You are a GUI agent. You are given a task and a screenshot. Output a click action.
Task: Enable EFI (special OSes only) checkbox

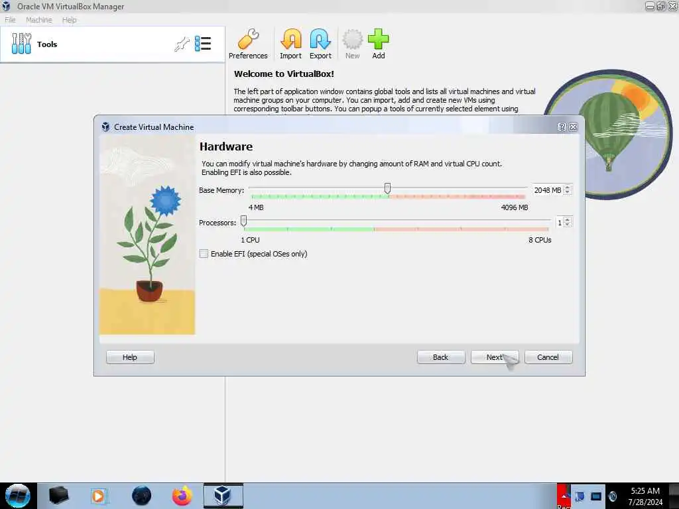coord(204,254)
